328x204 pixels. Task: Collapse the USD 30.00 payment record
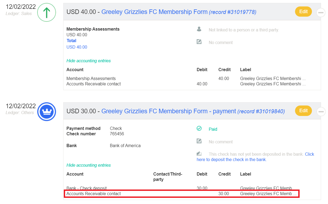click(x=321, y=111)
